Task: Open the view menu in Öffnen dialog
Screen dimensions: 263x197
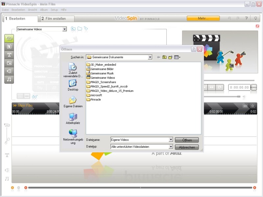Action: tap(177, 57)
